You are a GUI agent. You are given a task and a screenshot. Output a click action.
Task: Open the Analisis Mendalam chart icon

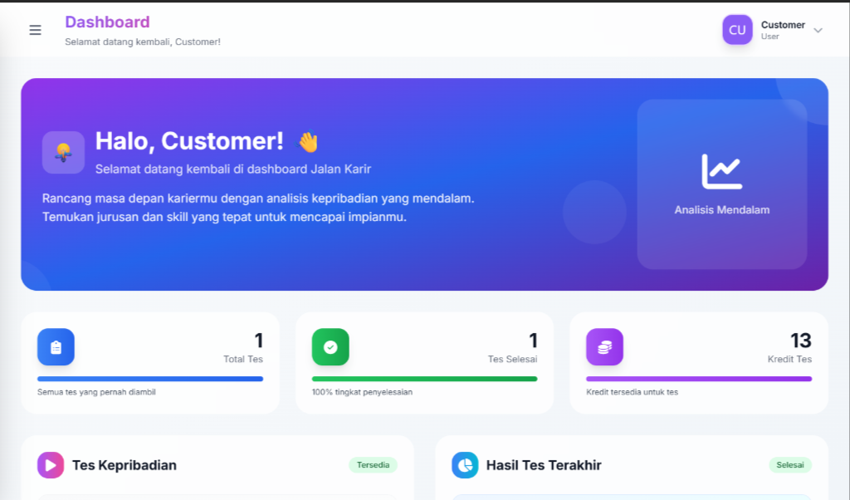click(721, 170)
